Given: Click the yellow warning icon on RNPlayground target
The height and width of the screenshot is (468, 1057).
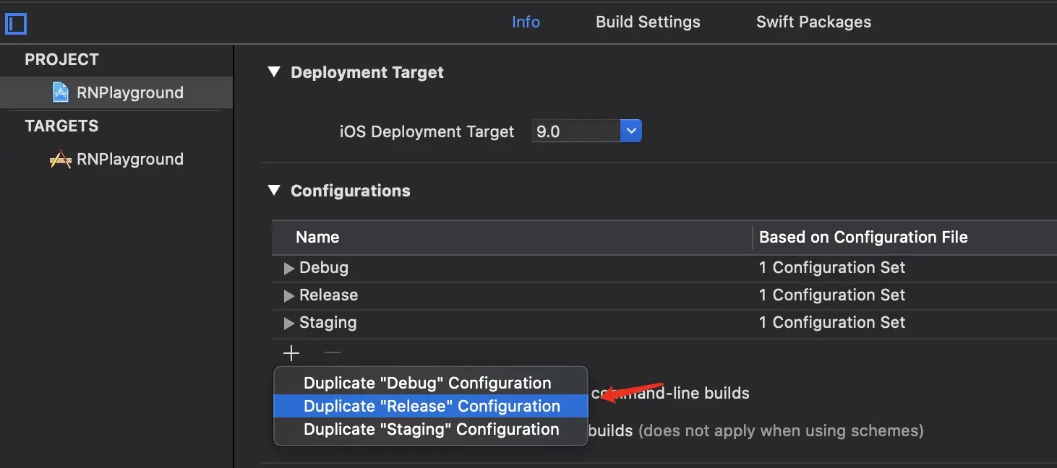Looking at the screenshot, I should [x=61, y=159].
